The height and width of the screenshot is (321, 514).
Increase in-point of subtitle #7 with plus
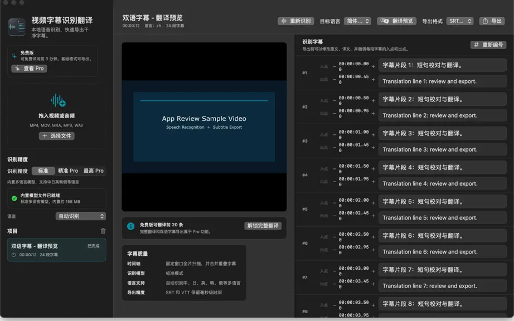[x=373, y=271]
